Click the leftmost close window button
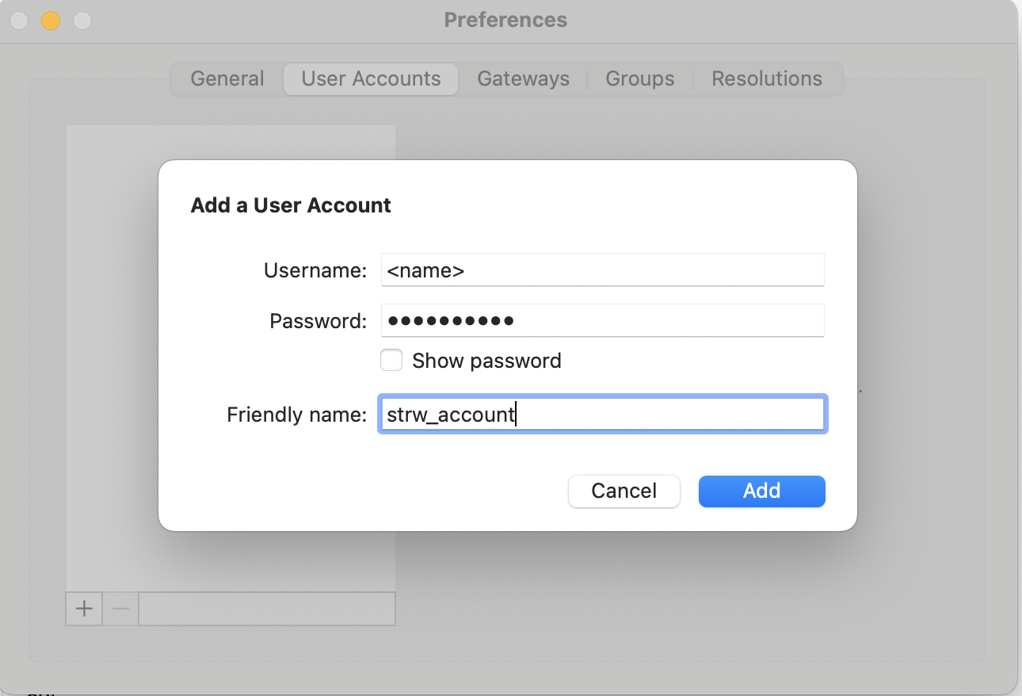Viewport: 1022px width, 696px height. coord(19,21)
